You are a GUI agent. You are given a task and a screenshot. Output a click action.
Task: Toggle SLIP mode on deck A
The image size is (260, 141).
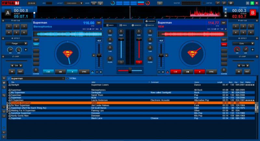tap(36, 40)
